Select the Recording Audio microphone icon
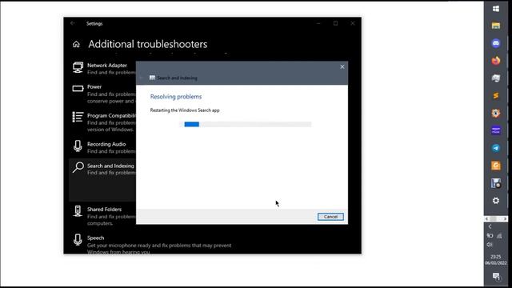This screenshot has width=512, height=288. [78, 146]
